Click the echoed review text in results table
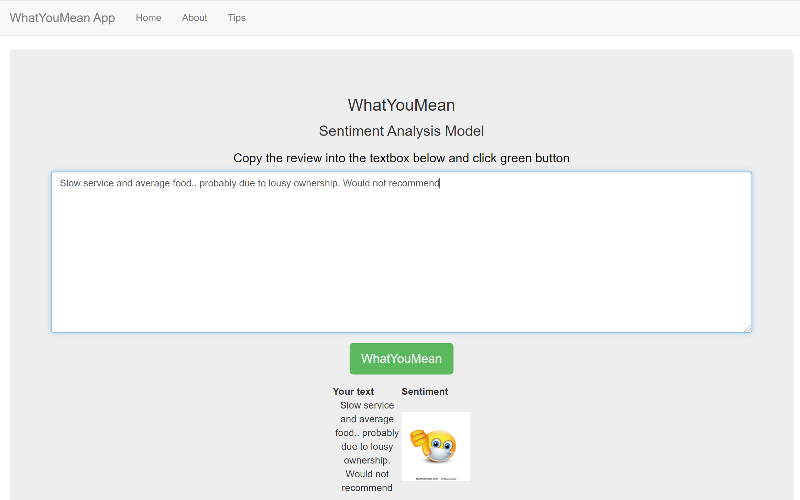Image resolution: width=800 pixels, height=500 pixels. point(367,446)
